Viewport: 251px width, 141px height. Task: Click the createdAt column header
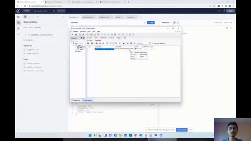pos(98,47)
